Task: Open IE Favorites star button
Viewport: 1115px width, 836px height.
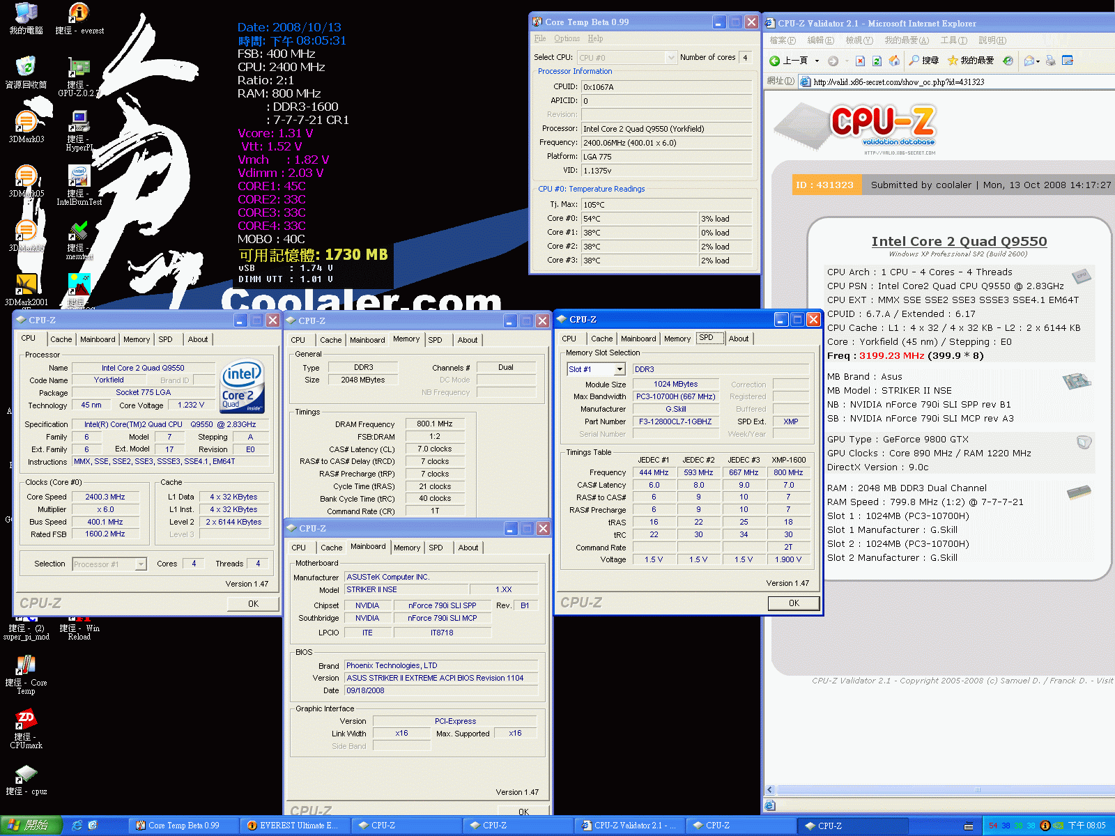Action: pyautogui.click(x=971, y=61)
